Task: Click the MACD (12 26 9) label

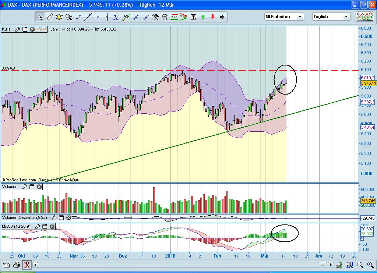Action: pyautogui.click(x=16, y=226)
